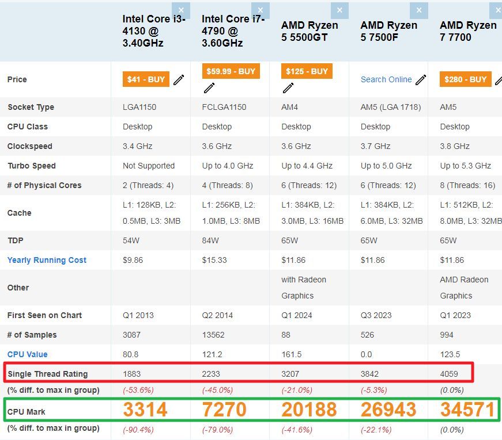The width and height of the screenshot is (502, 440).
Task: Click the 3.4 GHz clockspeed cell
Action: click(x=137, y=146)
